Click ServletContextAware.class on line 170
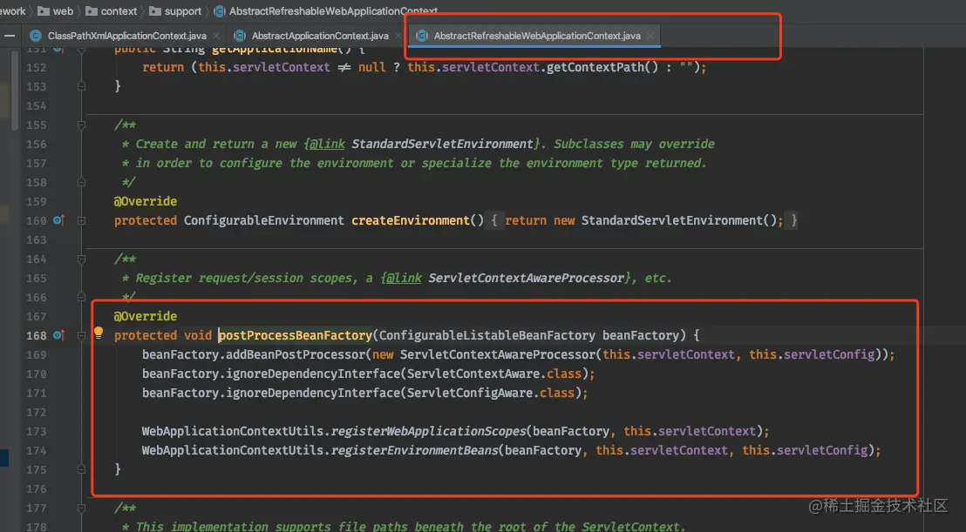This screenshot has height=532, width=966. click(494, 374)
